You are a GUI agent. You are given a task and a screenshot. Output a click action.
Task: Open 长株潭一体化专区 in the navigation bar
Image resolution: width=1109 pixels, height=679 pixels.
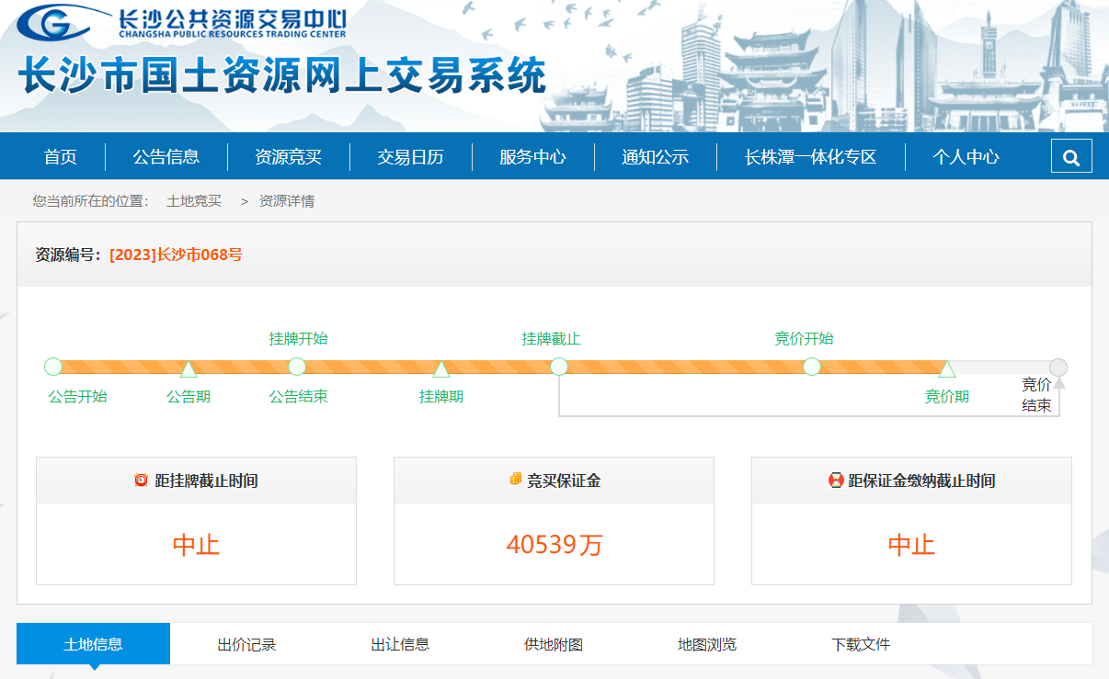tap(811, 157)
